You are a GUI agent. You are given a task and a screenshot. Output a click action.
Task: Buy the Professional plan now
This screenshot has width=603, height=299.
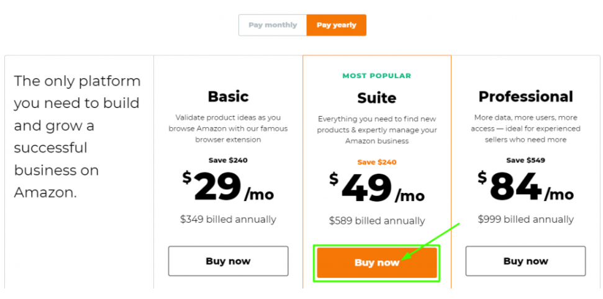(x=526, y=261)
